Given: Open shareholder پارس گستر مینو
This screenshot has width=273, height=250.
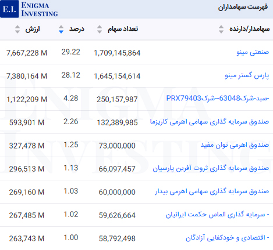Looking at the screenshot, I should tap(247, 75).
